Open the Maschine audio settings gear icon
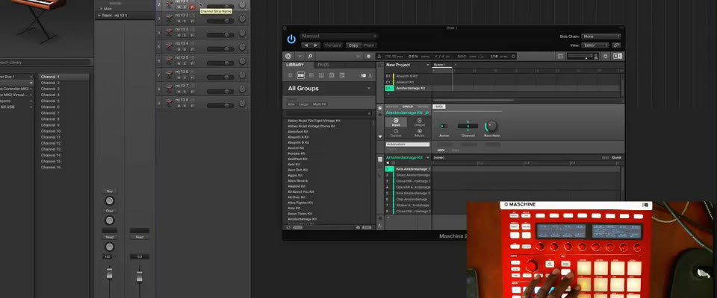 pyautogui.click(x=606, y=56)
